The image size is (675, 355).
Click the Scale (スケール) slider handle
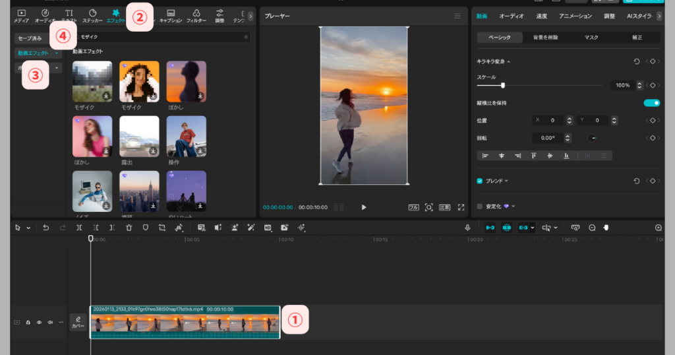(x=503, y=85)
